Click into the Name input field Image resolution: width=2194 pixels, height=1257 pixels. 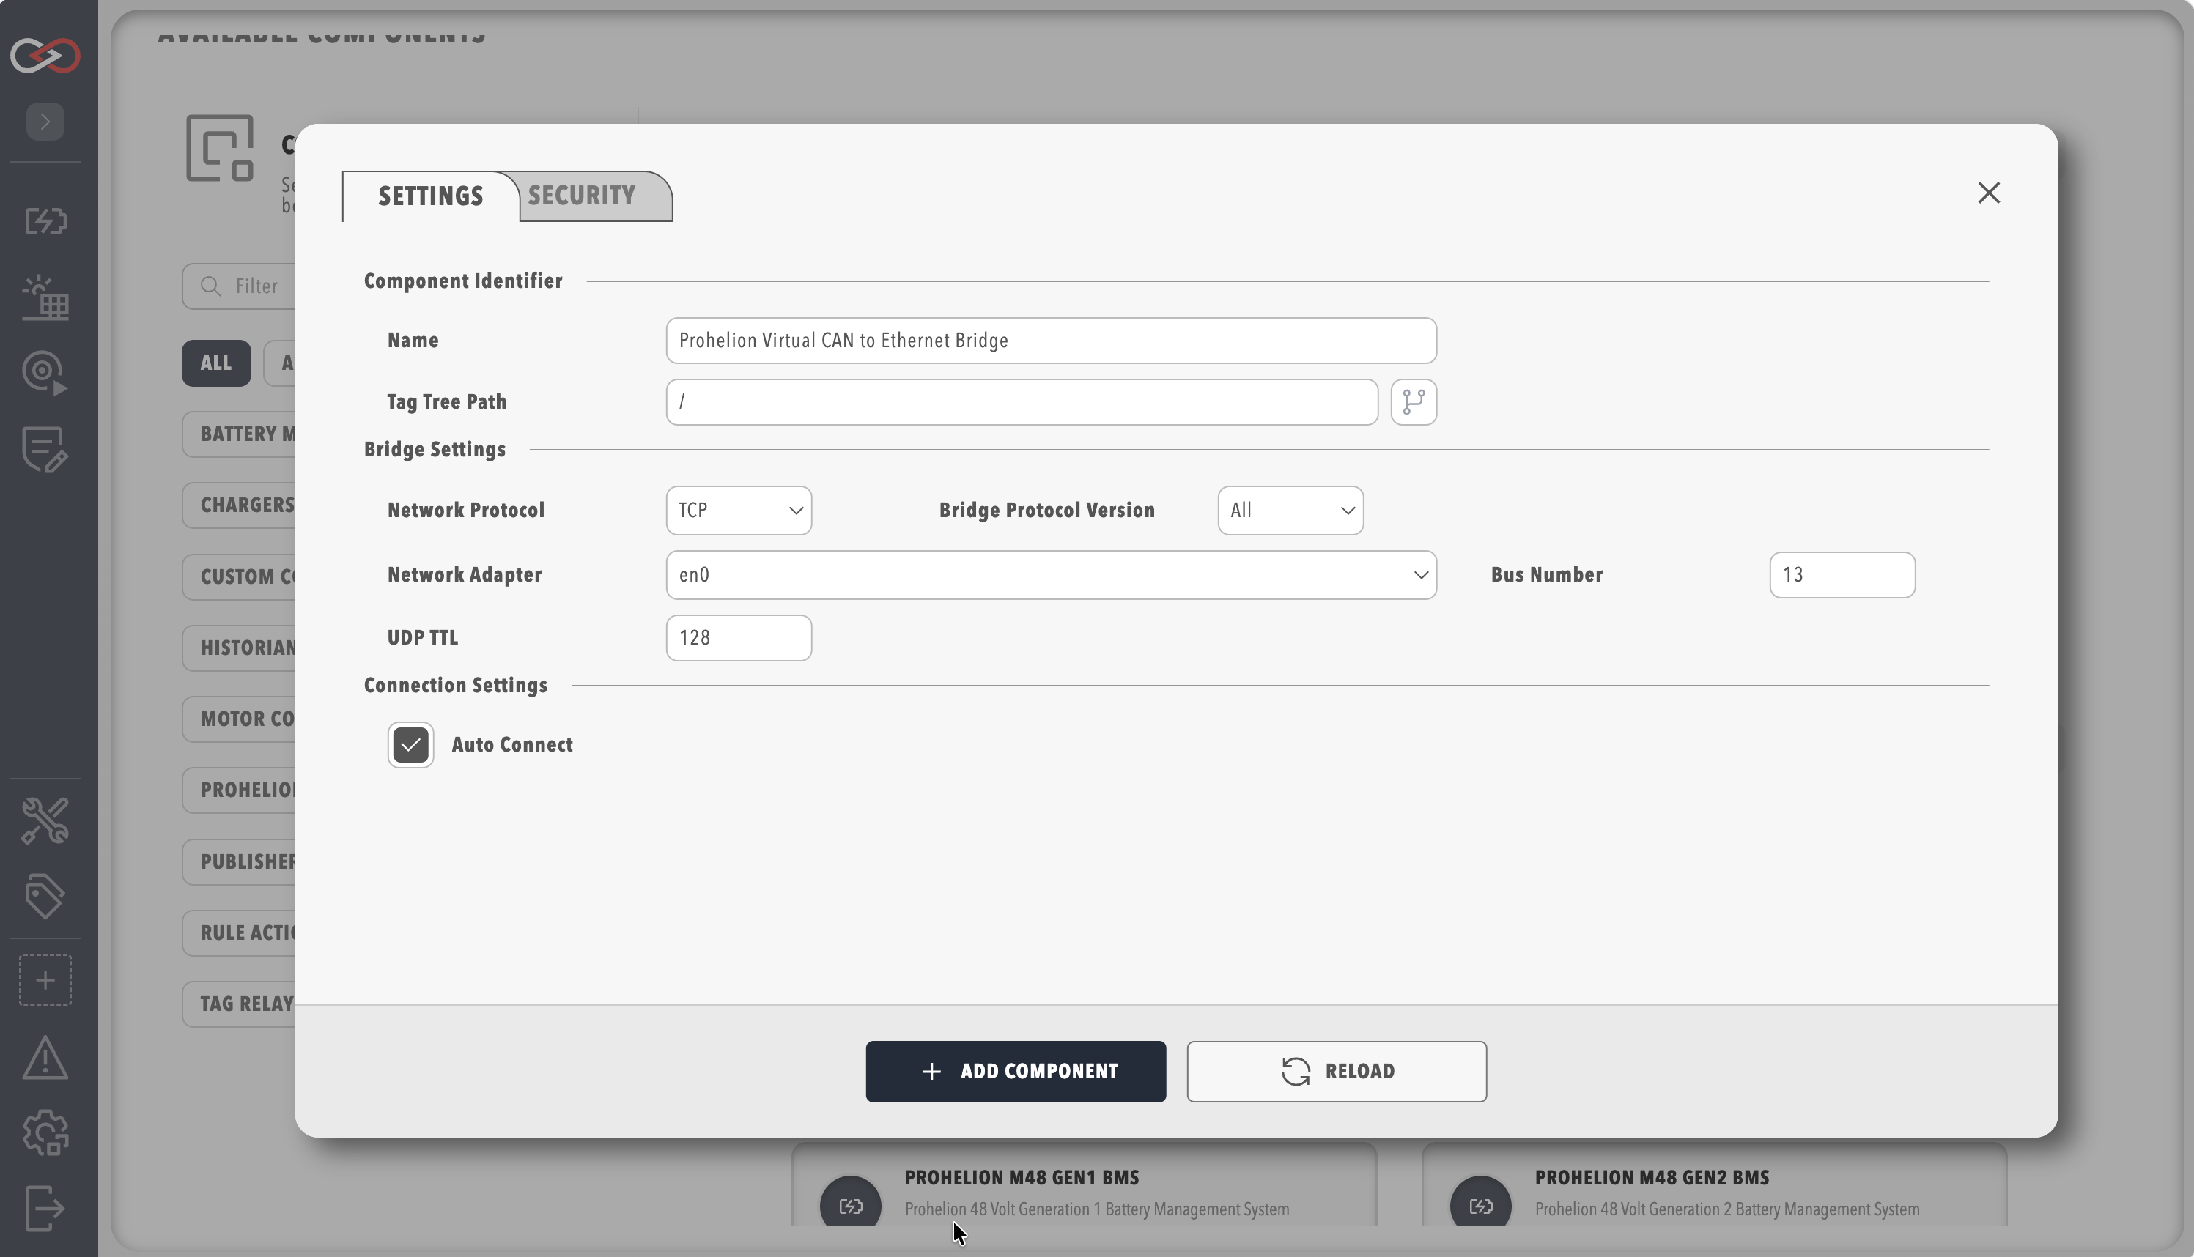point(1051,341)
